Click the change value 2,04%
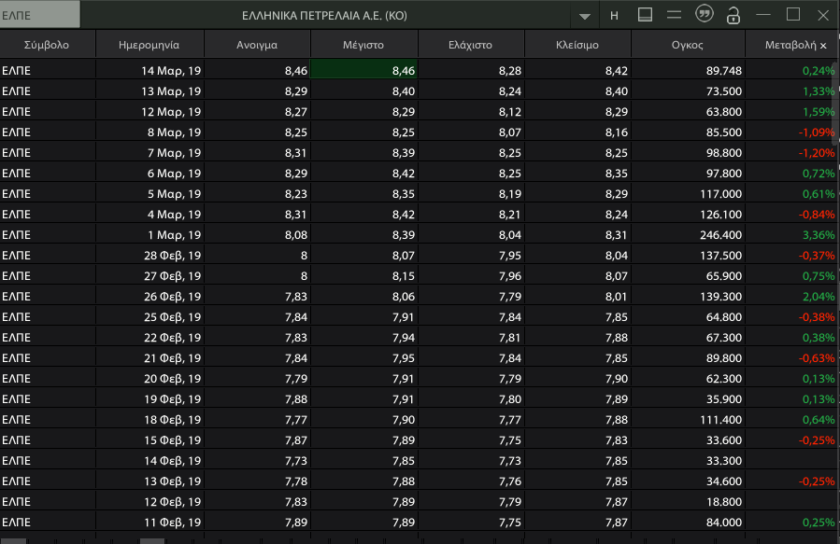 point(819,297)
